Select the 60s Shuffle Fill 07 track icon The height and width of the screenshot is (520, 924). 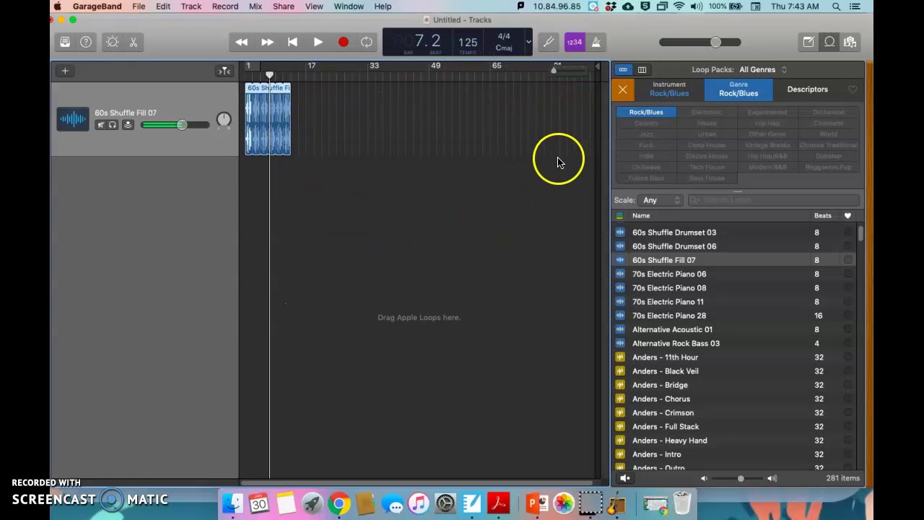(73, 119)
